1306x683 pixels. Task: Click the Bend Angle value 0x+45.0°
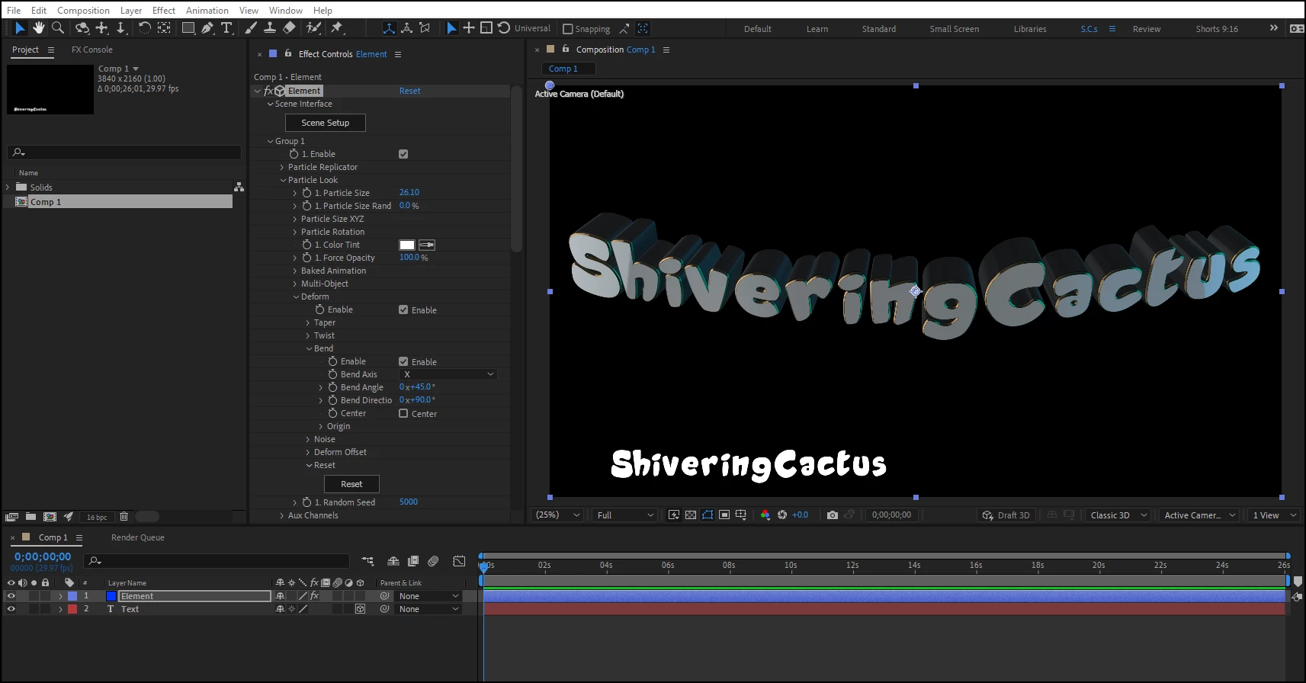coord(417,387)
